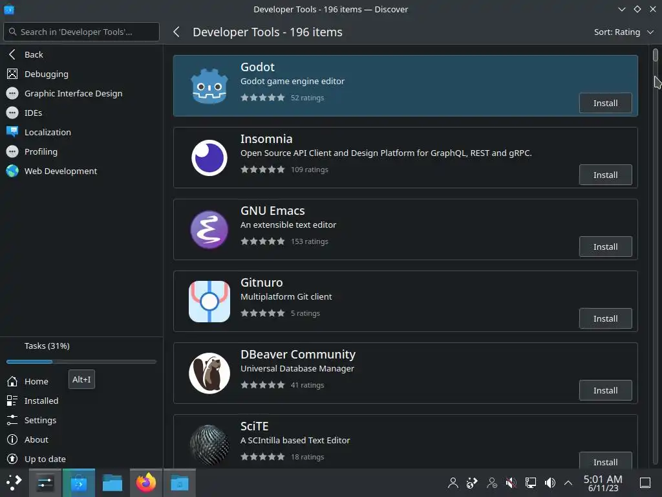The width and height of the screenshot is (662, 497).
Task: Click Back in the sidebar
Action: (x=34, y=54)
